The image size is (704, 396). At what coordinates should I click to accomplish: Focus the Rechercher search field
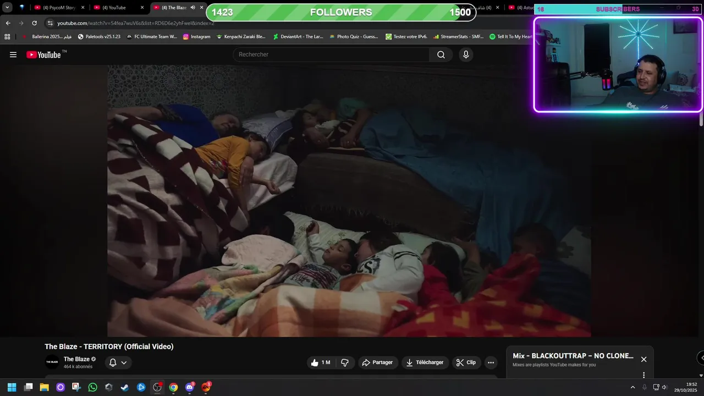[332, 54]
